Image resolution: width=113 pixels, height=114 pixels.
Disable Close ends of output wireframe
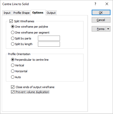[13, 87]
